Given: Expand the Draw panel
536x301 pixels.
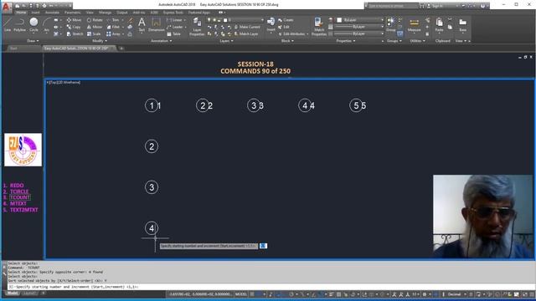Looking at the screenshot, I should [33, 41].
